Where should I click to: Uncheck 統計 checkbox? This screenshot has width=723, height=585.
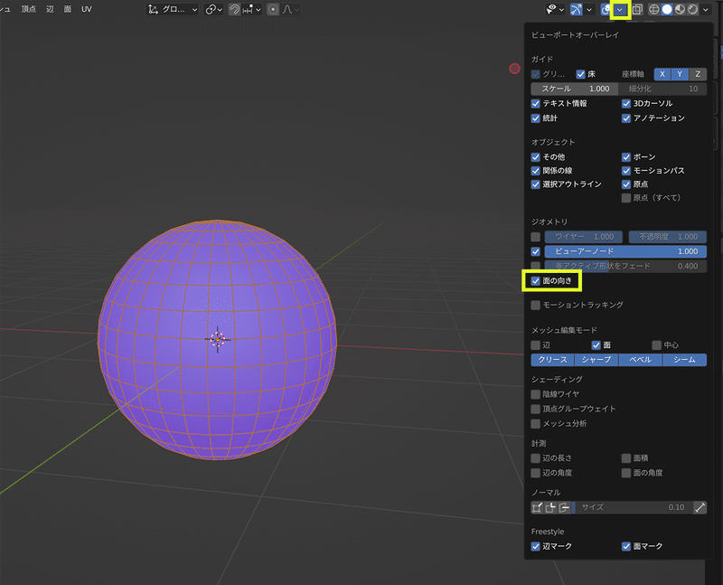535,118
